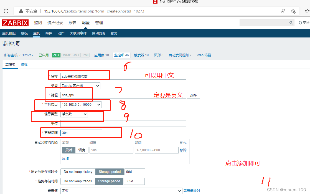Open the 资产记录 top menu
Image resolution: width=310 pixels, height=194 pixels.
(55, 23)
